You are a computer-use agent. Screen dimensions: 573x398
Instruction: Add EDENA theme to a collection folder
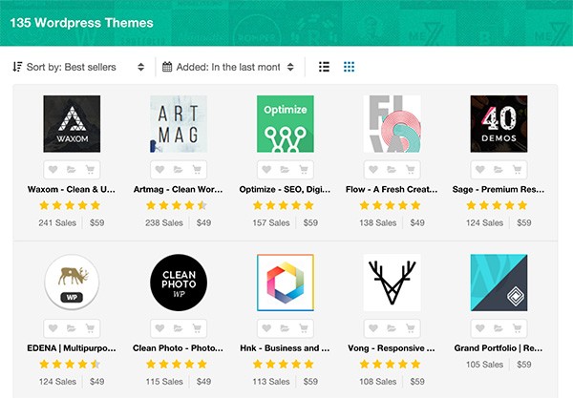coord(72,328)
